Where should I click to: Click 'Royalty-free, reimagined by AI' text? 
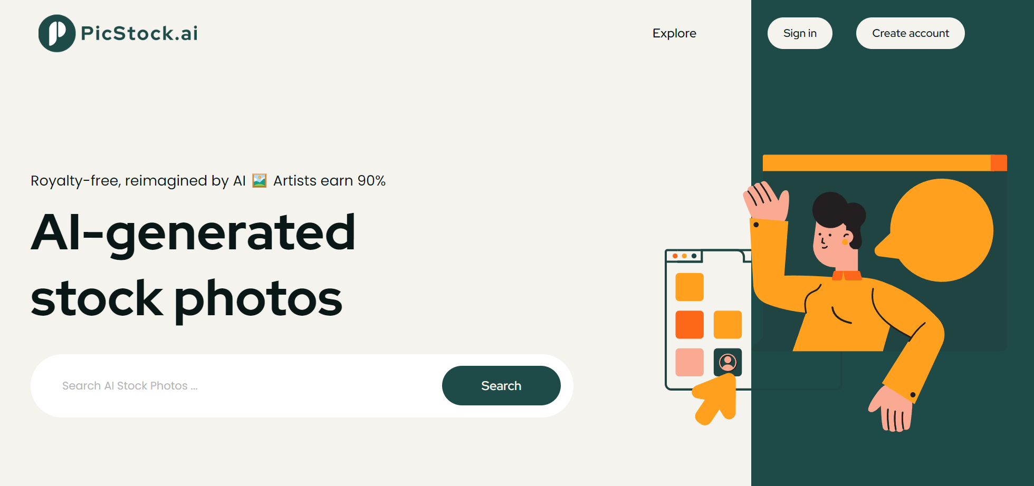click(138, 181)
